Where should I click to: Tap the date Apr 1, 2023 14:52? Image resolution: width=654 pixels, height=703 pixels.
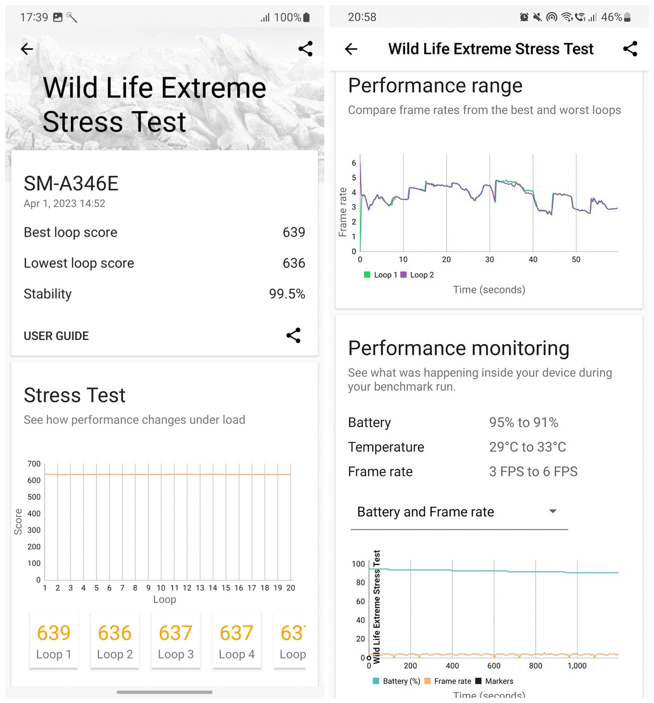pos(64,203)
